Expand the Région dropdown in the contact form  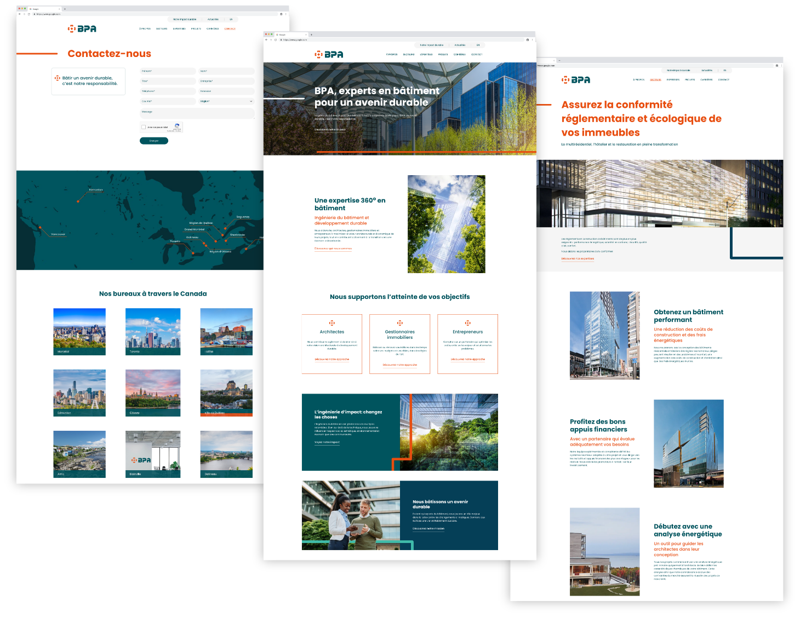click(x=226, y=101)
